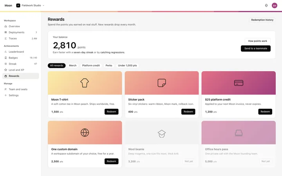Click the Settings icon in sidebar
This screenshot has width=282, height=176.
click(x=5, y=95)
